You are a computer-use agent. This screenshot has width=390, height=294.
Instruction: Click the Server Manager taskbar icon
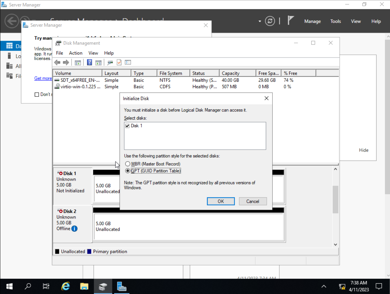click(121, 286)
